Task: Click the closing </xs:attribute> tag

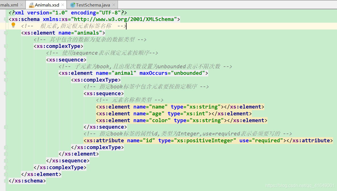Action: (x=309, y=141)
